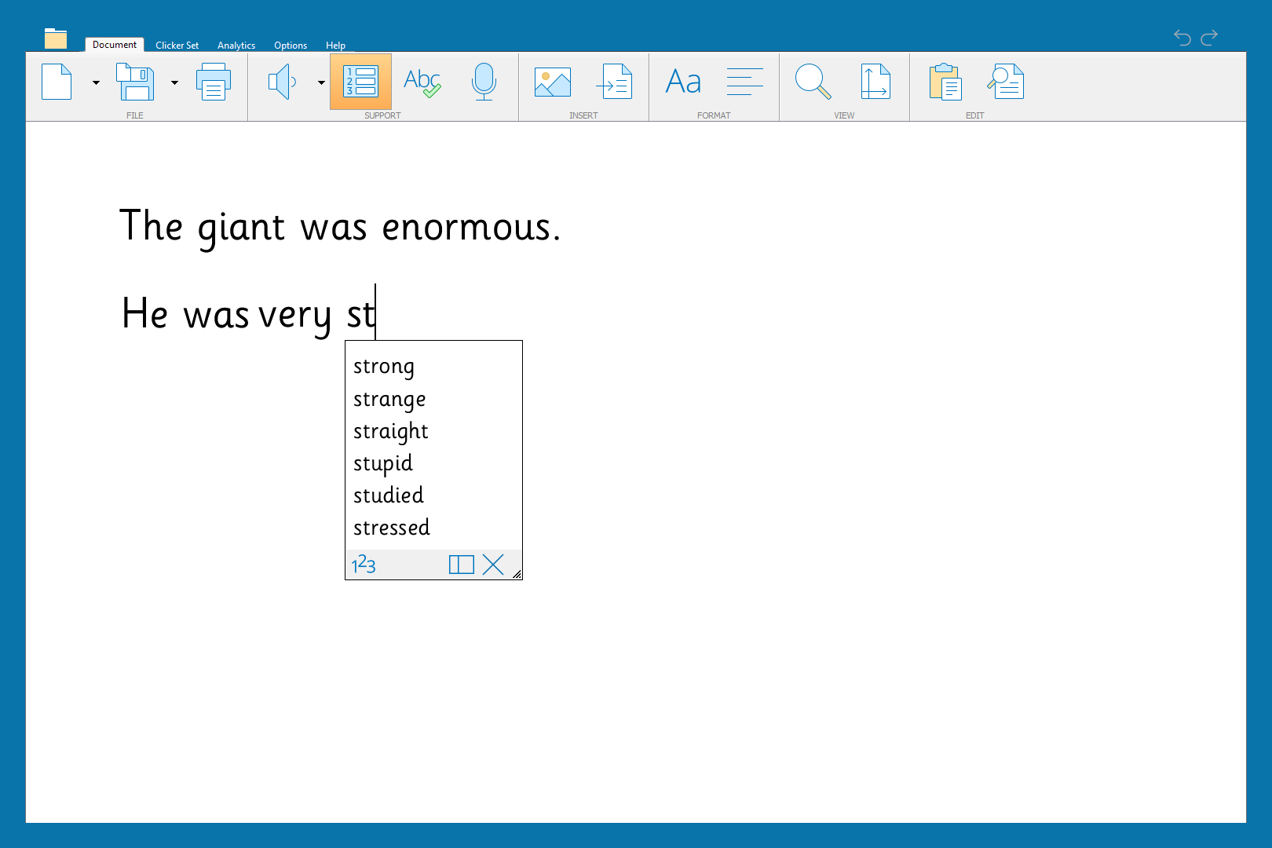Viewport: 1272px width, 848px height.
Task: Insert a picture into the document
Action: tap(552, 82)
